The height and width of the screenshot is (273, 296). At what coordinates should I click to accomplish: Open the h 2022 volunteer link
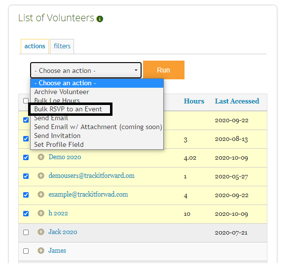[58, 213]
